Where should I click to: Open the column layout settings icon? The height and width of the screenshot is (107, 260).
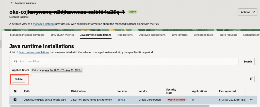tap(252, 79)
